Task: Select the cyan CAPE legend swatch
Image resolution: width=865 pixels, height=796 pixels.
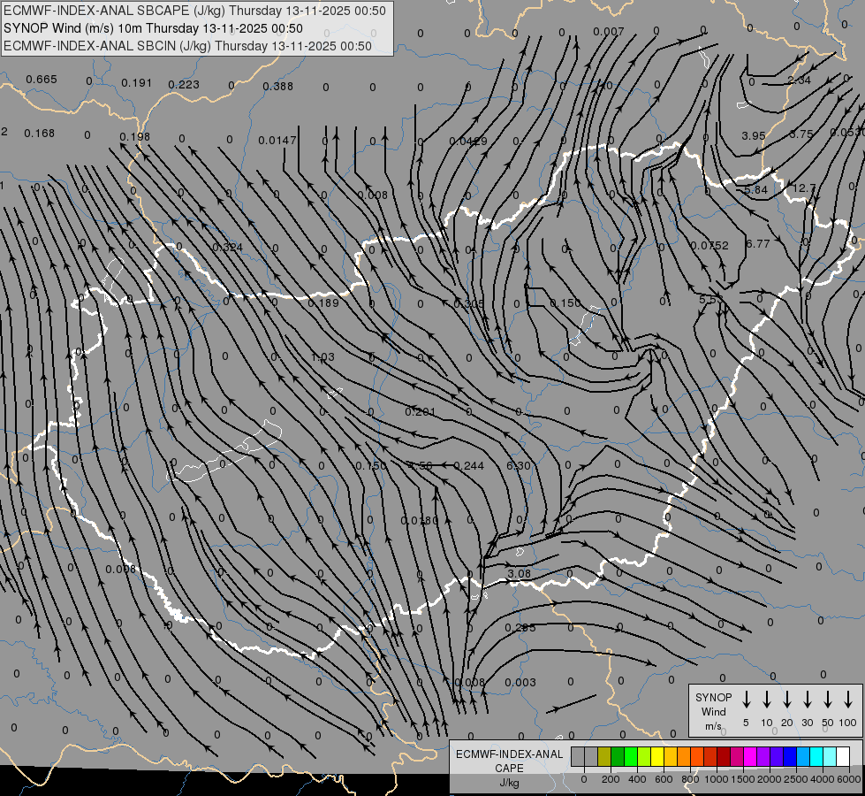Action: point(816,756)
